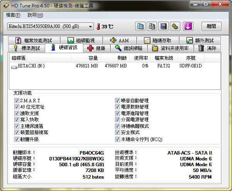Toggle the 噪音自動管理 checkbox

(x=117, y=101)
